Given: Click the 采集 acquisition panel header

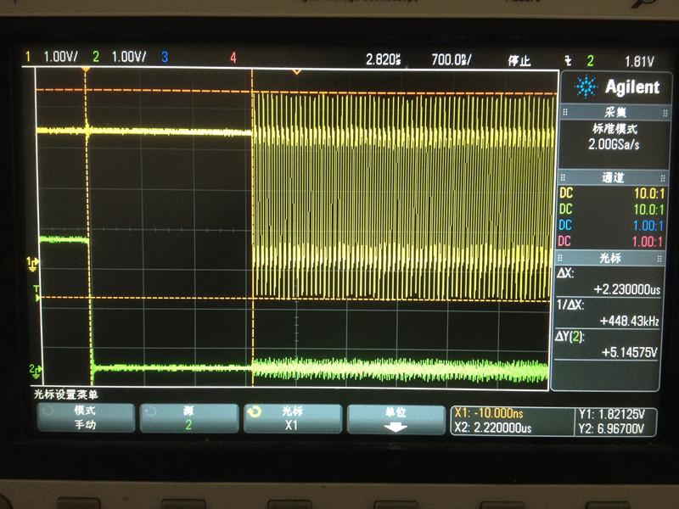Looking at the screenshot, I should coord(614,113).
